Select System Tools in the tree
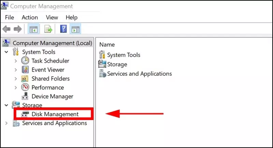273x148 pixels. (39, 52)
